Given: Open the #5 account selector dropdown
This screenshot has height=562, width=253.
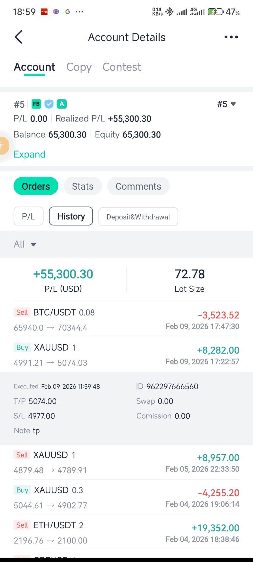Looking at the screenshot, I should pos(226,104).
